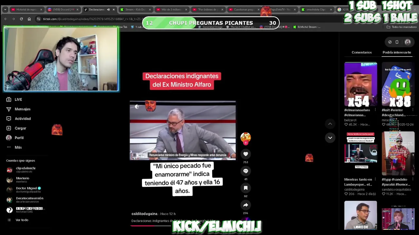Open options menu for #kalt #winter video
This screenshot has height=235, width=419.
(412, 110)
